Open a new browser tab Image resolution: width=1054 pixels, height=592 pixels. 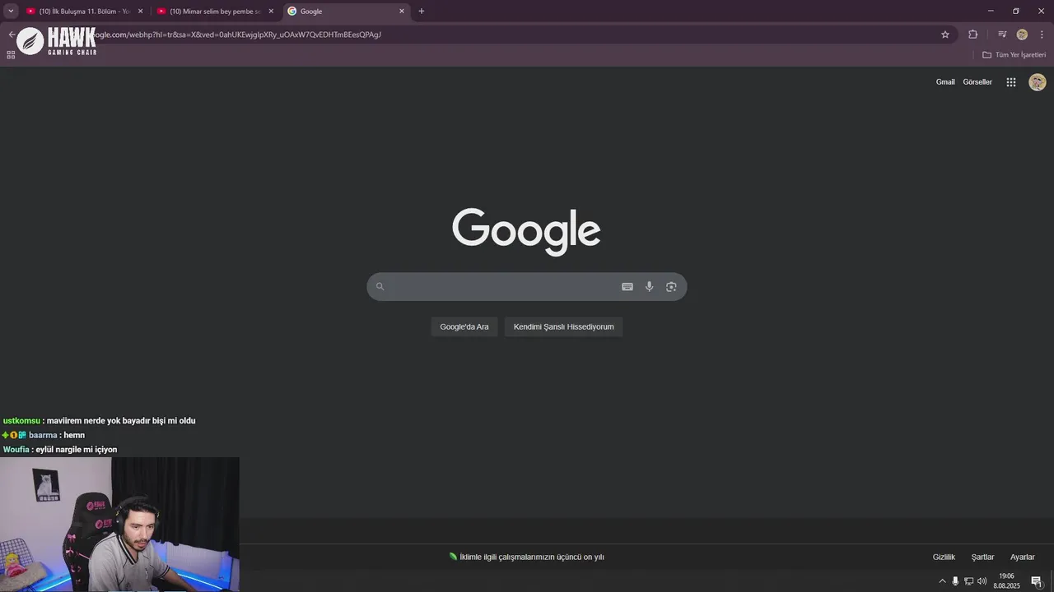422,11
